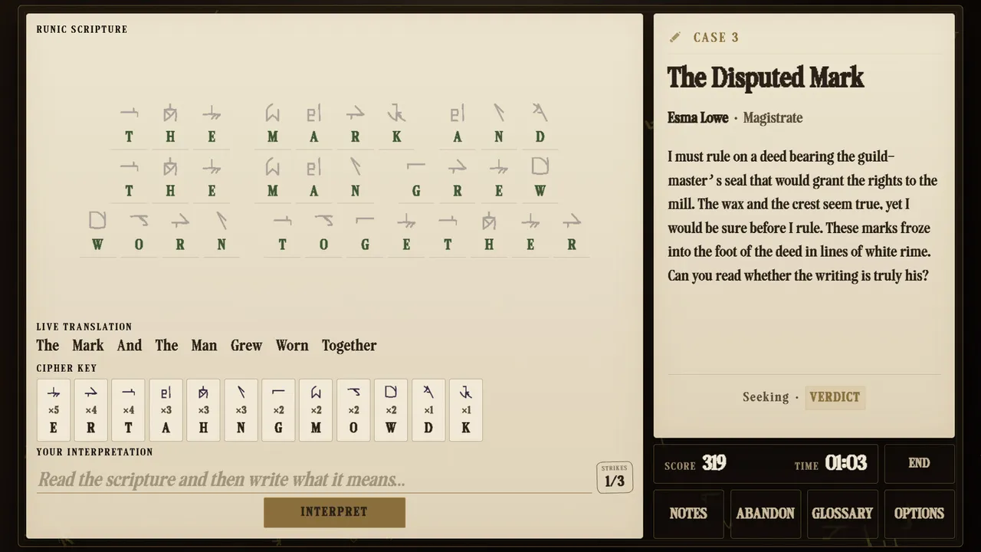This screenshot has width=981, height=552.
Task: Click the G rune tile in cipher key
Action: 278,410
